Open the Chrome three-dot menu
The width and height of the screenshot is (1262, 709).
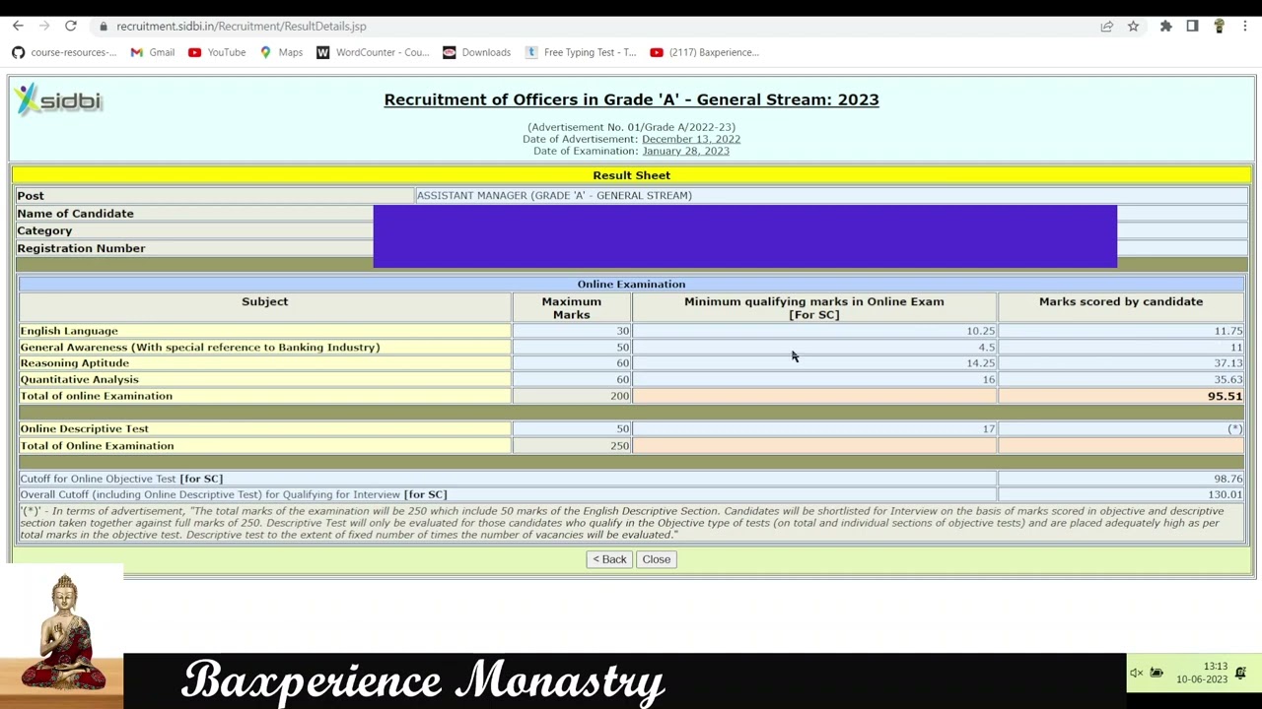pos(1246,27)
